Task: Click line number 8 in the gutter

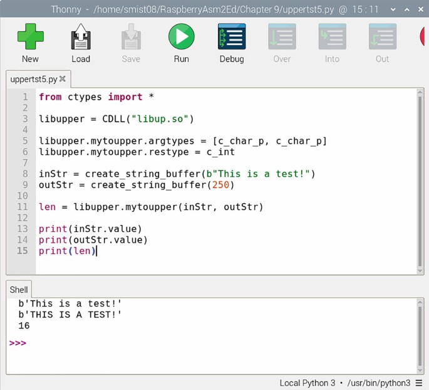Action: tap(25, 174)
